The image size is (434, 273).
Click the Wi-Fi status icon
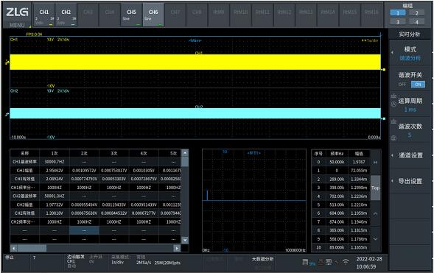click(346, 262)
